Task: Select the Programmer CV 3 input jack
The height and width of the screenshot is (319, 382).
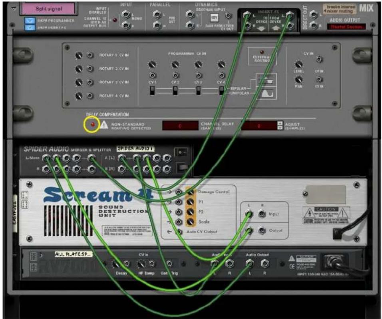Action: pyautogui.click(x=199, y=75)
